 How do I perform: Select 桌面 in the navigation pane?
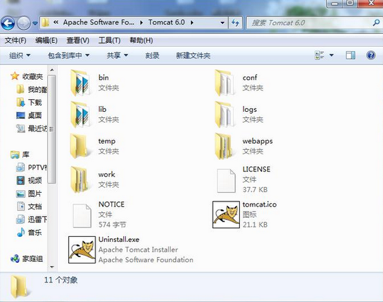tap(35, 115)
